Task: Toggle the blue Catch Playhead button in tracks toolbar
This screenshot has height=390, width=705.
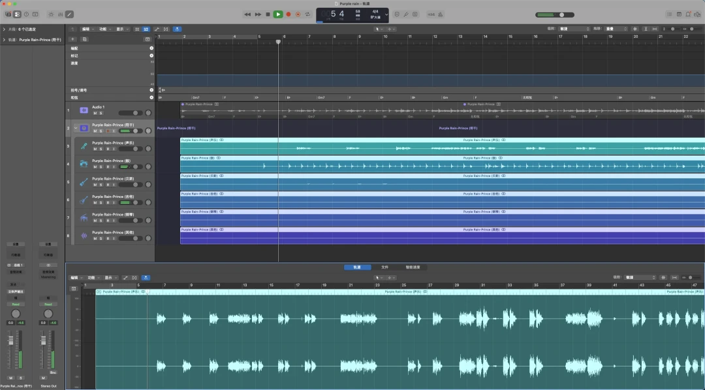Action: pos(177,29)
